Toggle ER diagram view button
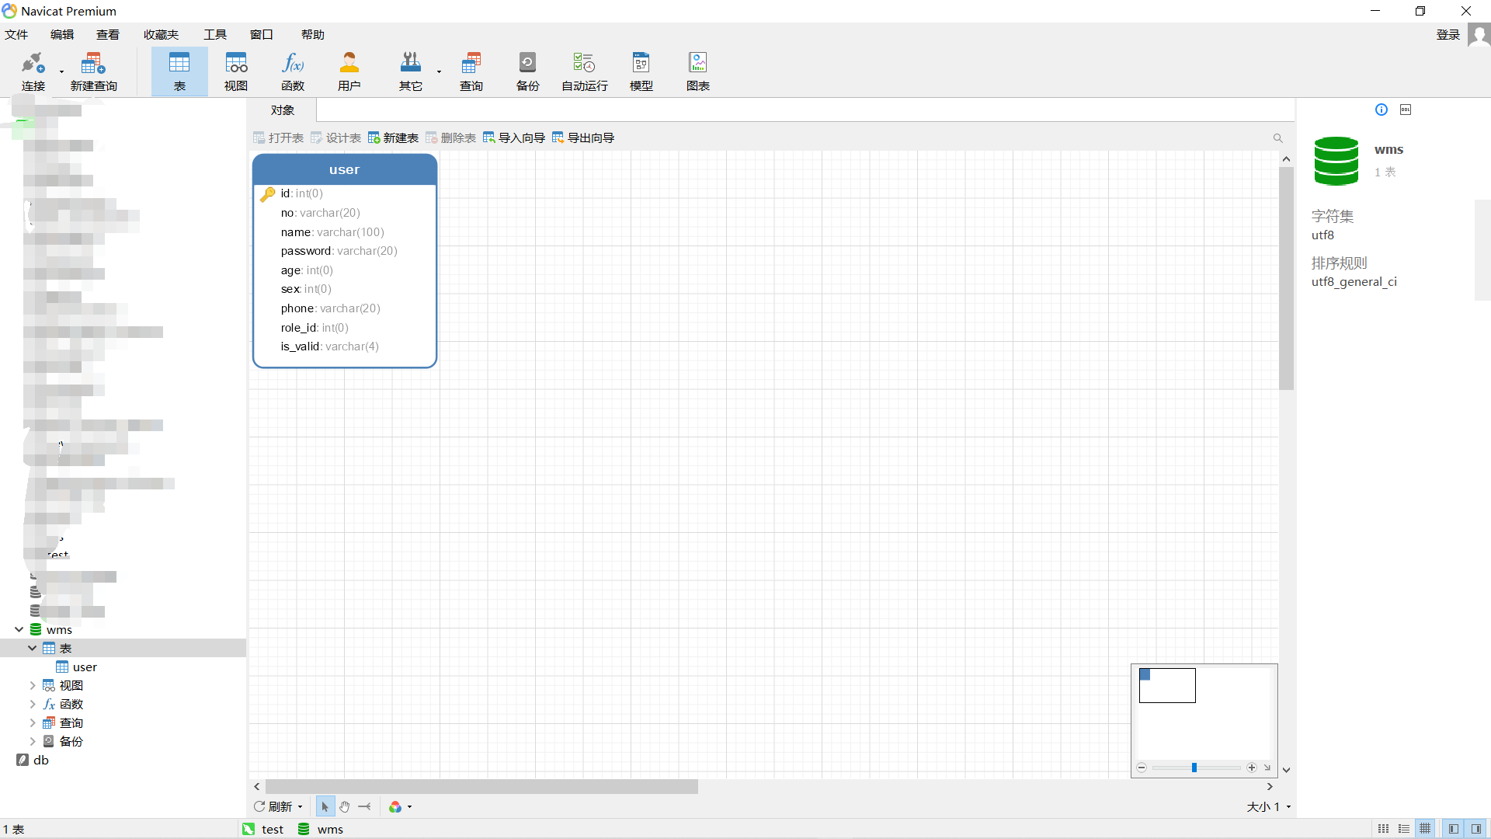 pos(1425,829)
